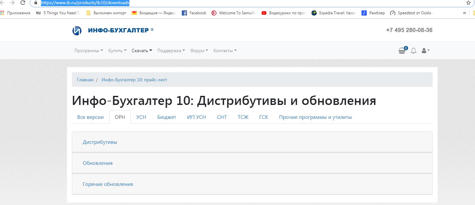Switch to the ГСК tab
The image size is (475, 205).
pos(264,117)
